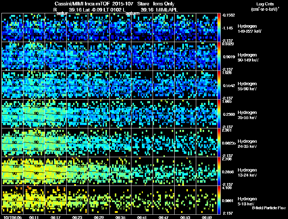
Task: Click the '0.9019' color scale value
Action: [229, 57]
